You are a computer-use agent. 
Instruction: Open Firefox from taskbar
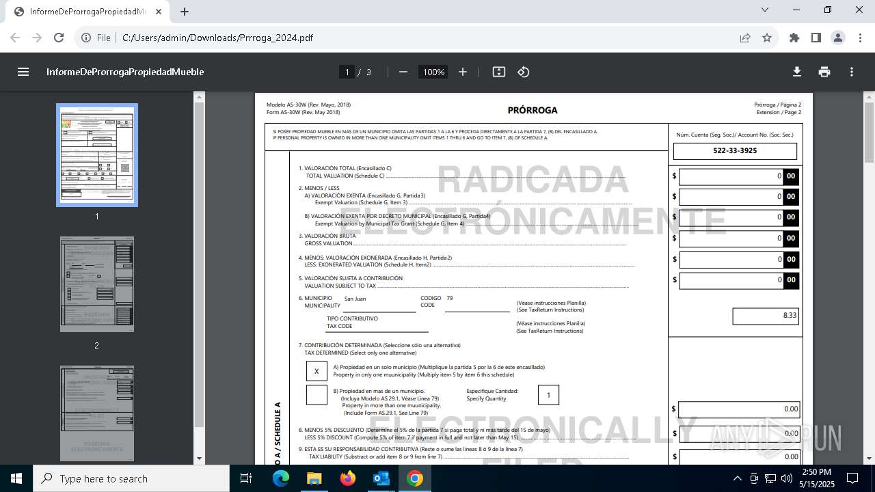[x=348, y=478]
